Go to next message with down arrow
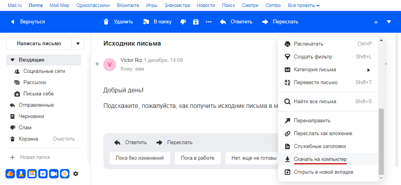Screen dimensions: 401x185 [389, 22]
